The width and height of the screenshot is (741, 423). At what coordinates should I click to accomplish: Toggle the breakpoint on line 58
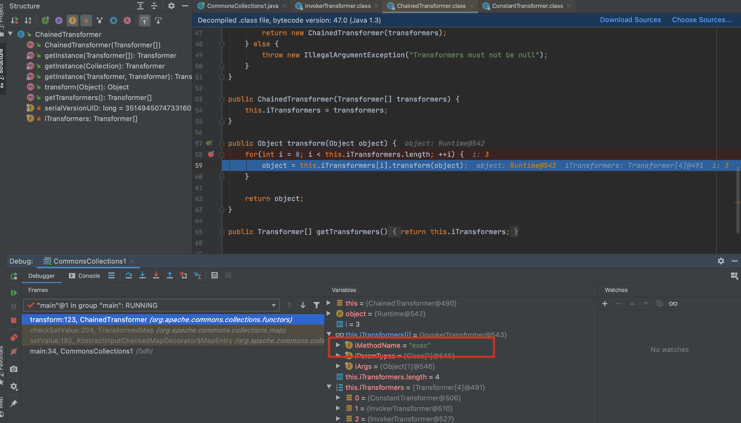[x=211, y=154]
